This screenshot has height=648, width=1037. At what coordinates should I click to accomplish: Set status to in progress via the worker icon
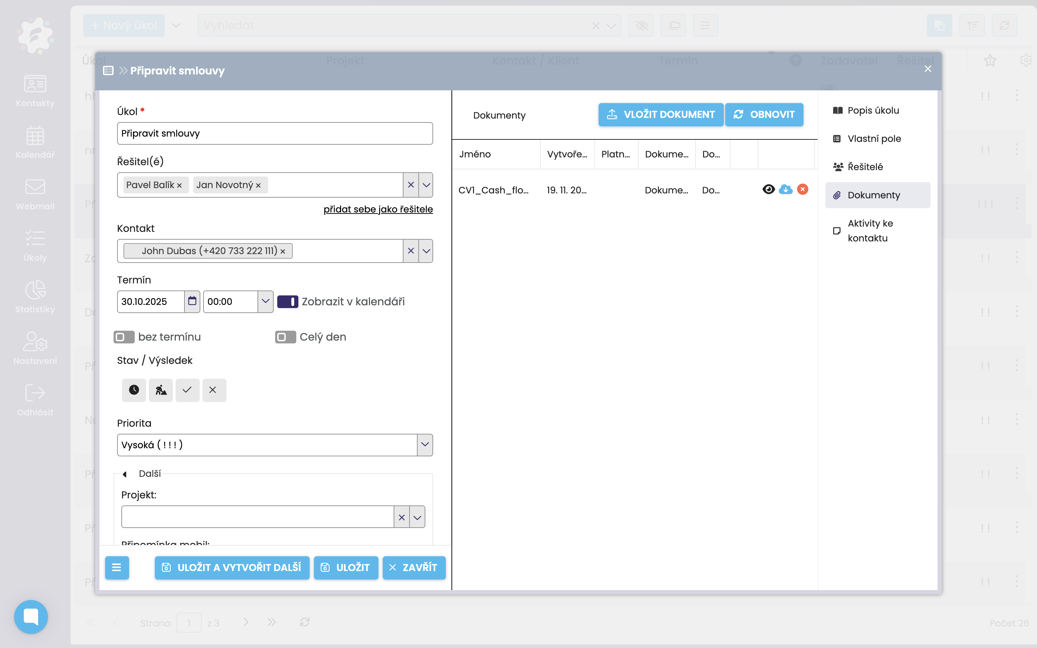point(160,390)
